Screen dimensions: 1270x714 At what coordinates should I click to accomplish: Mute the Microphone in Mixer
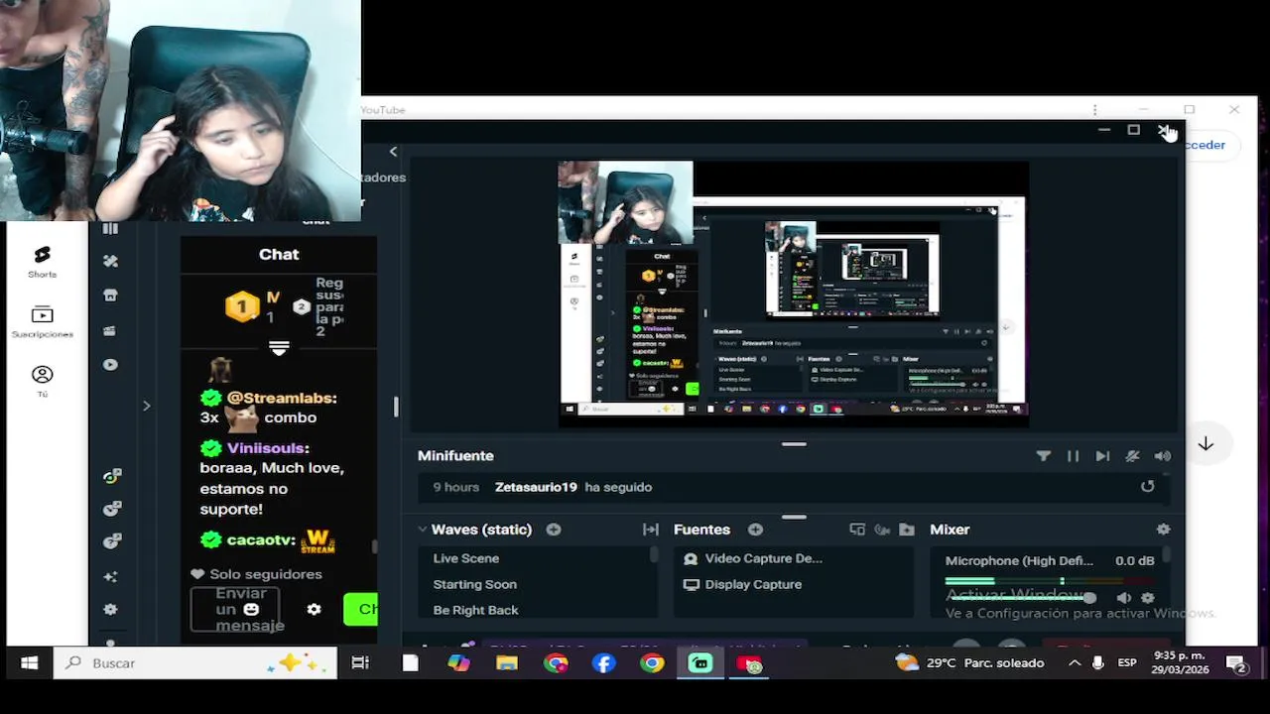(x=1123, y=598)
